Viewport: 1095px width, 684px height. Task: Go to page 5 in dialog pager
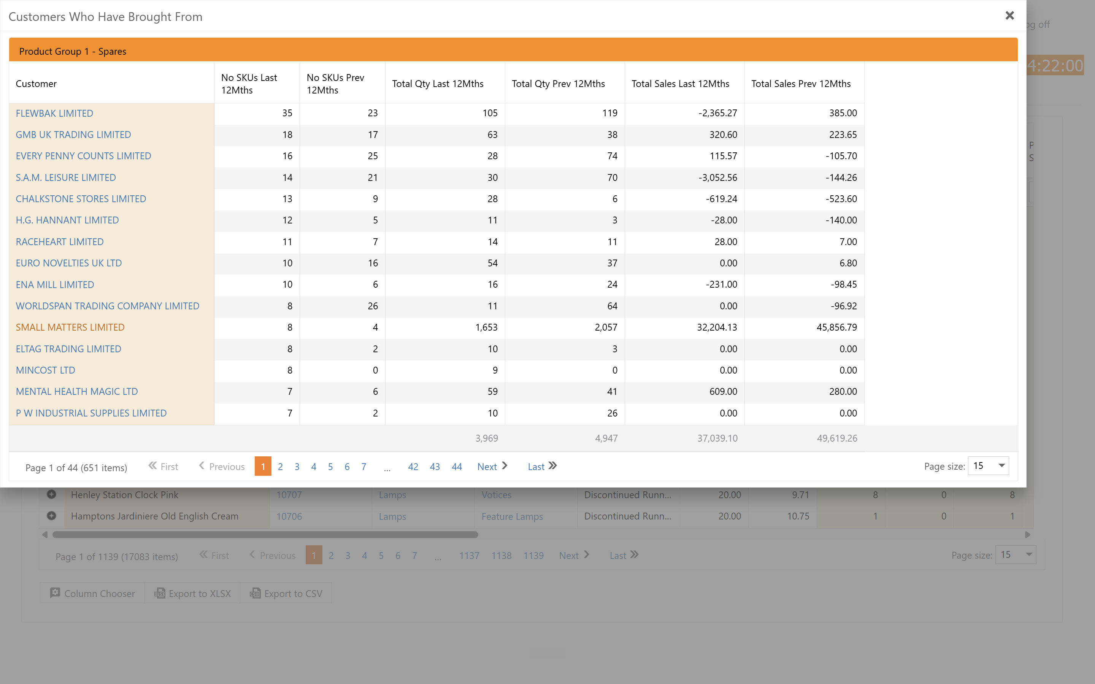pyautogui.click(x=330, y=466)
